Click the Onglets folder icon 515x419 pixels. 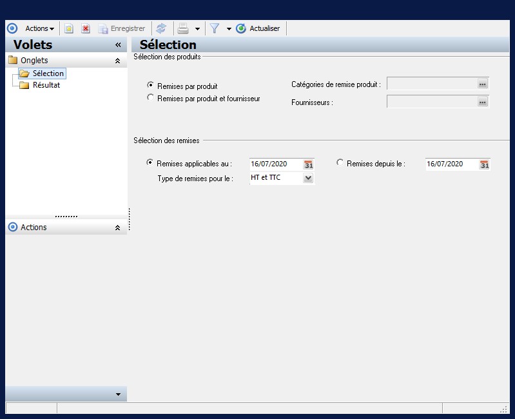click(x=13, y=60)
